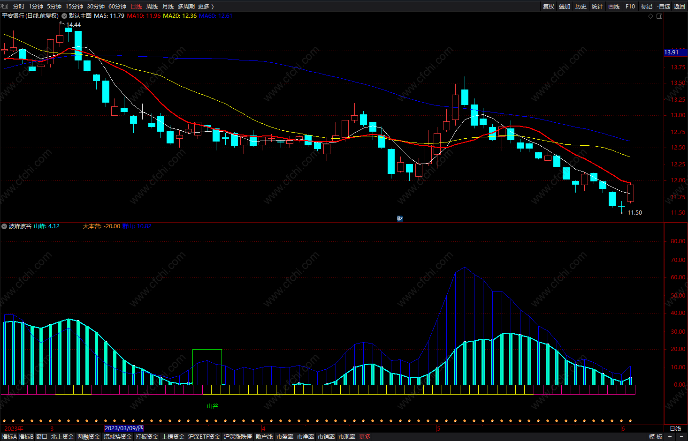Toggle 复权 price adjustment

(x=549, y=6)
